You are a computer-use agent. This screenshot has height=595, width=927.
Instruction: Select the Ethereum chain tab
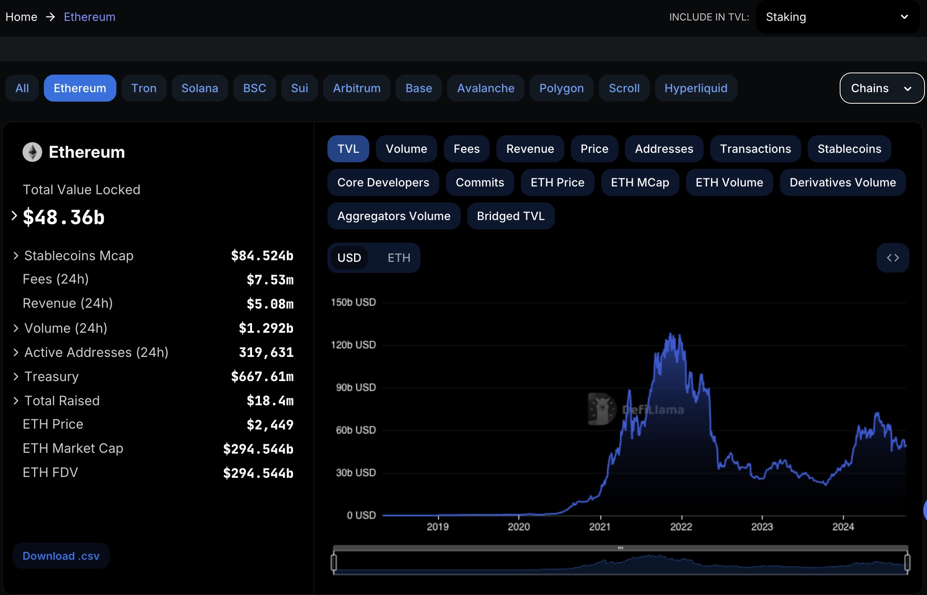click(80, 88)
